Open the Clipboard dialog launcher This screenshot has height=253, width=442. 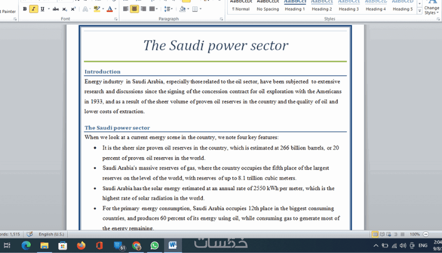(15, 19)
